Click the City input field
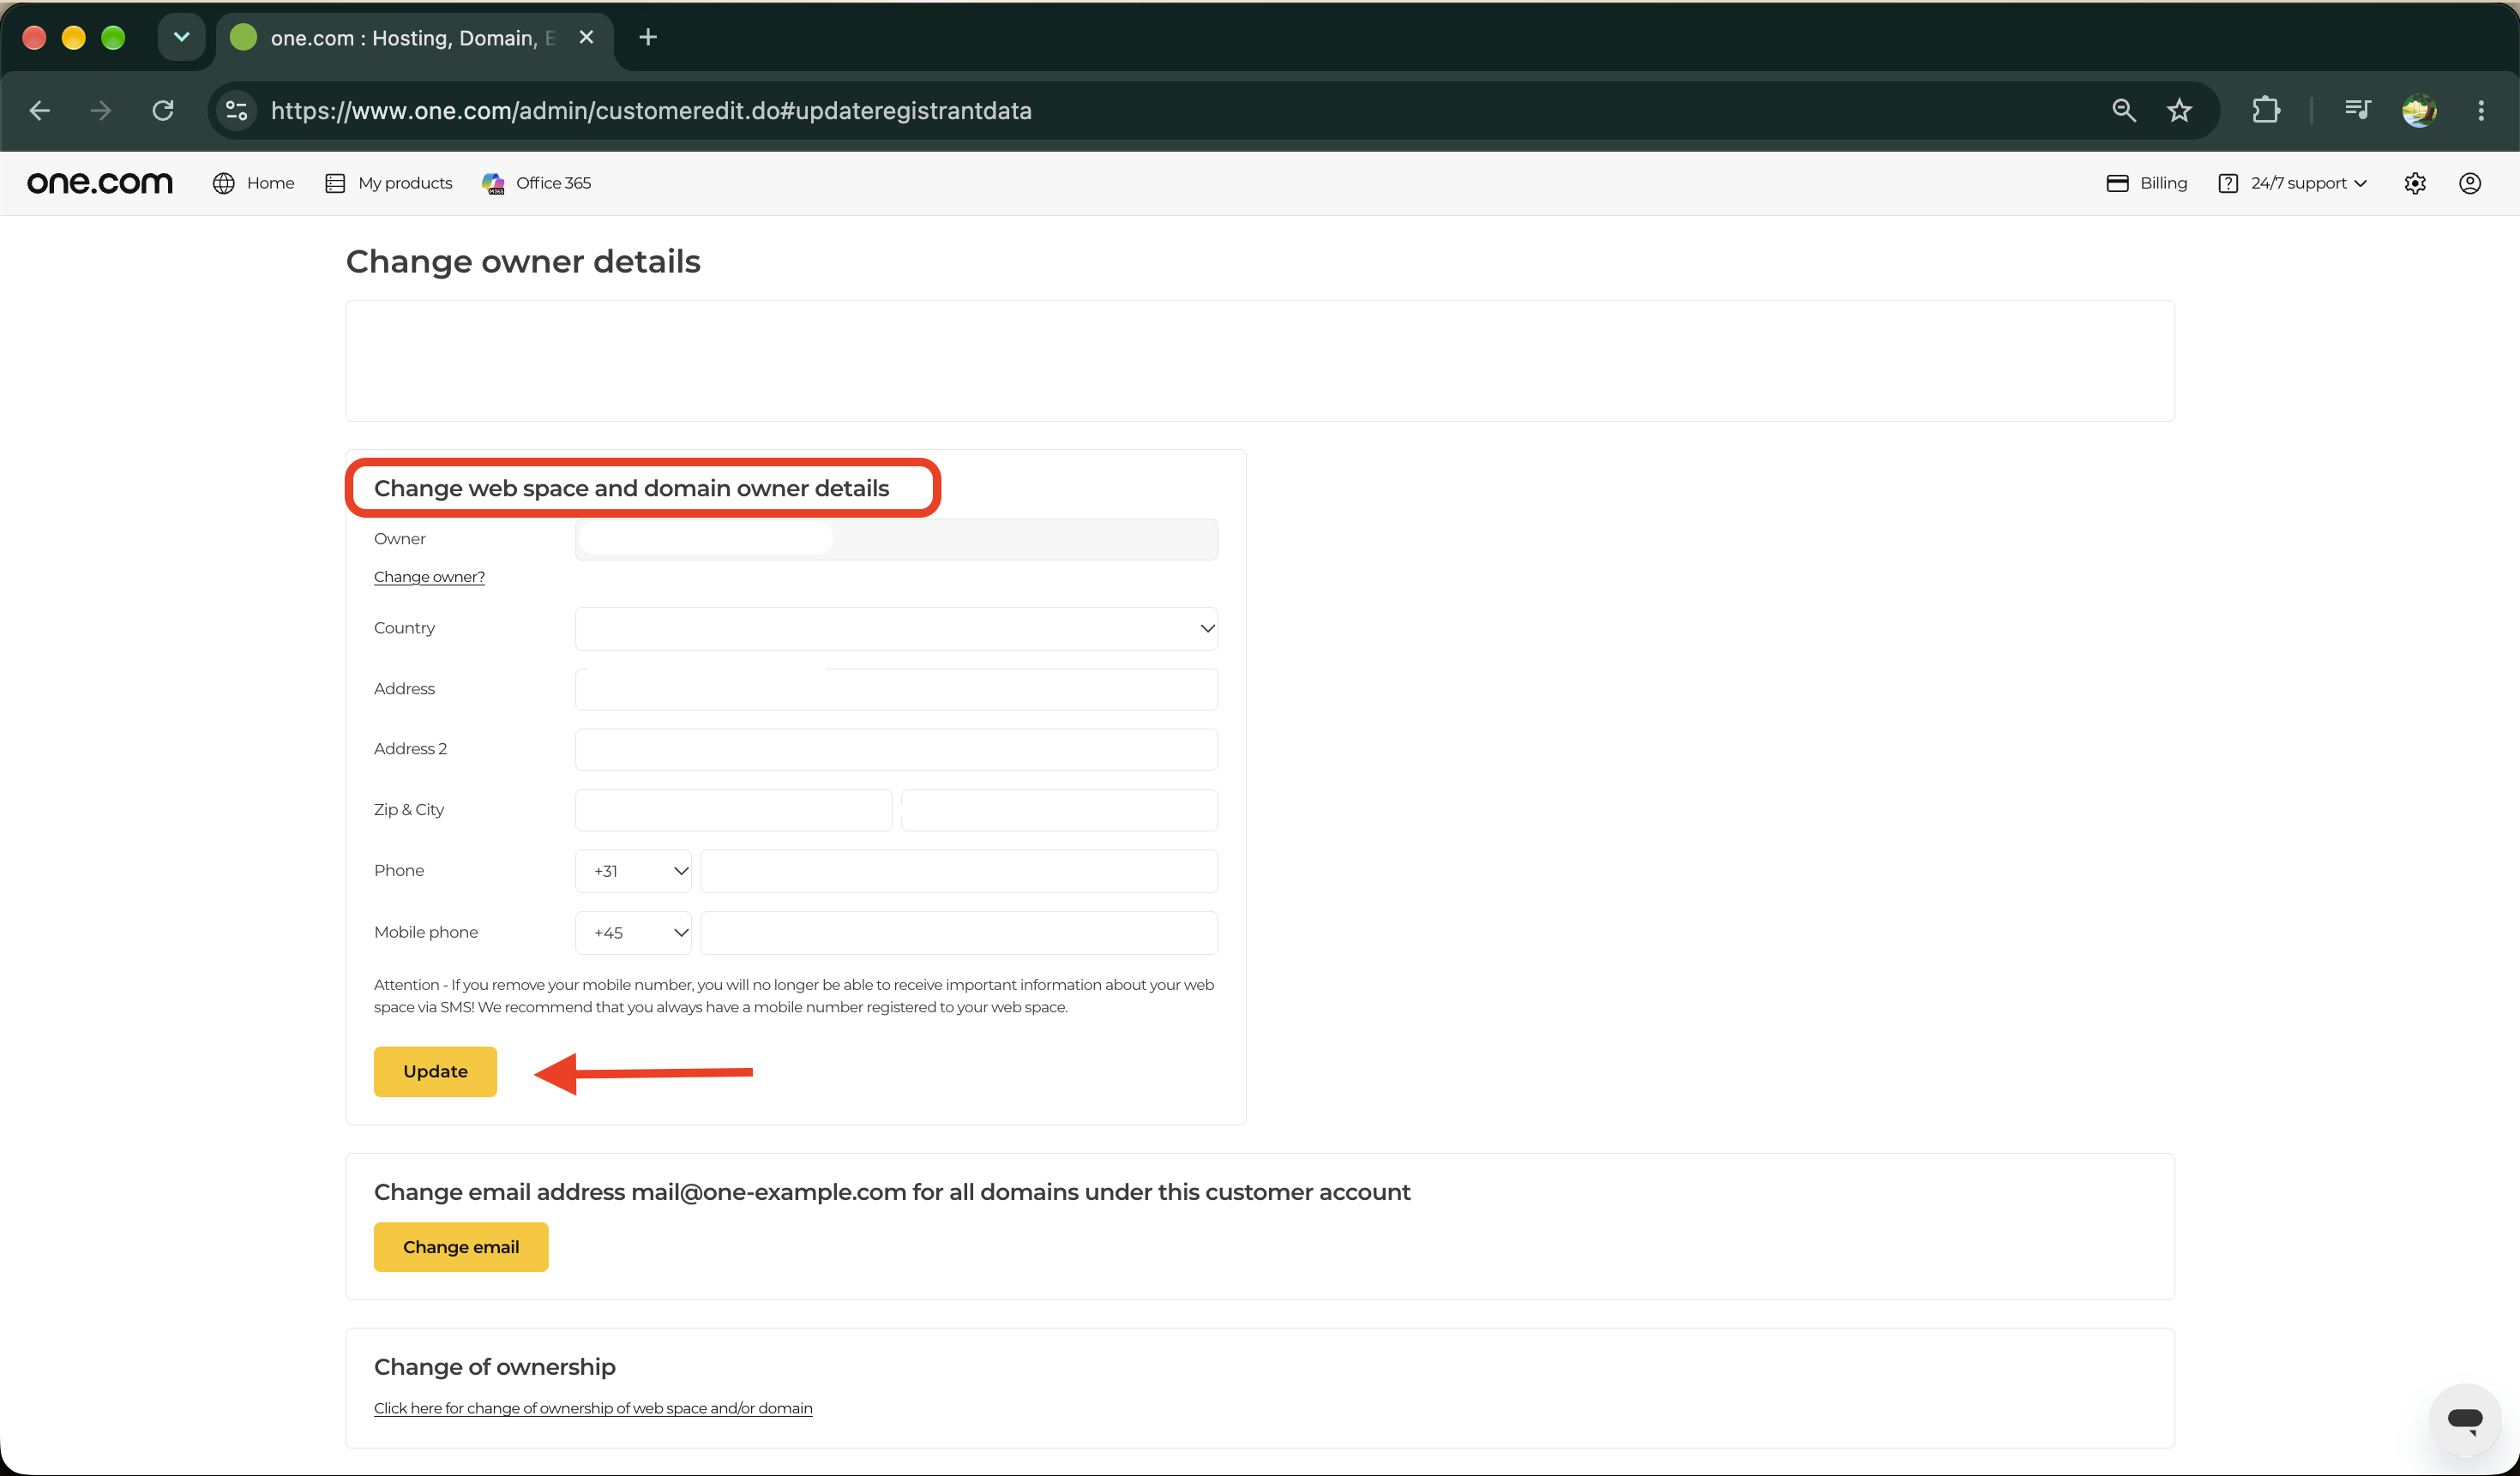The width and height of the screenshot is (2520, 1476). 1059,811
